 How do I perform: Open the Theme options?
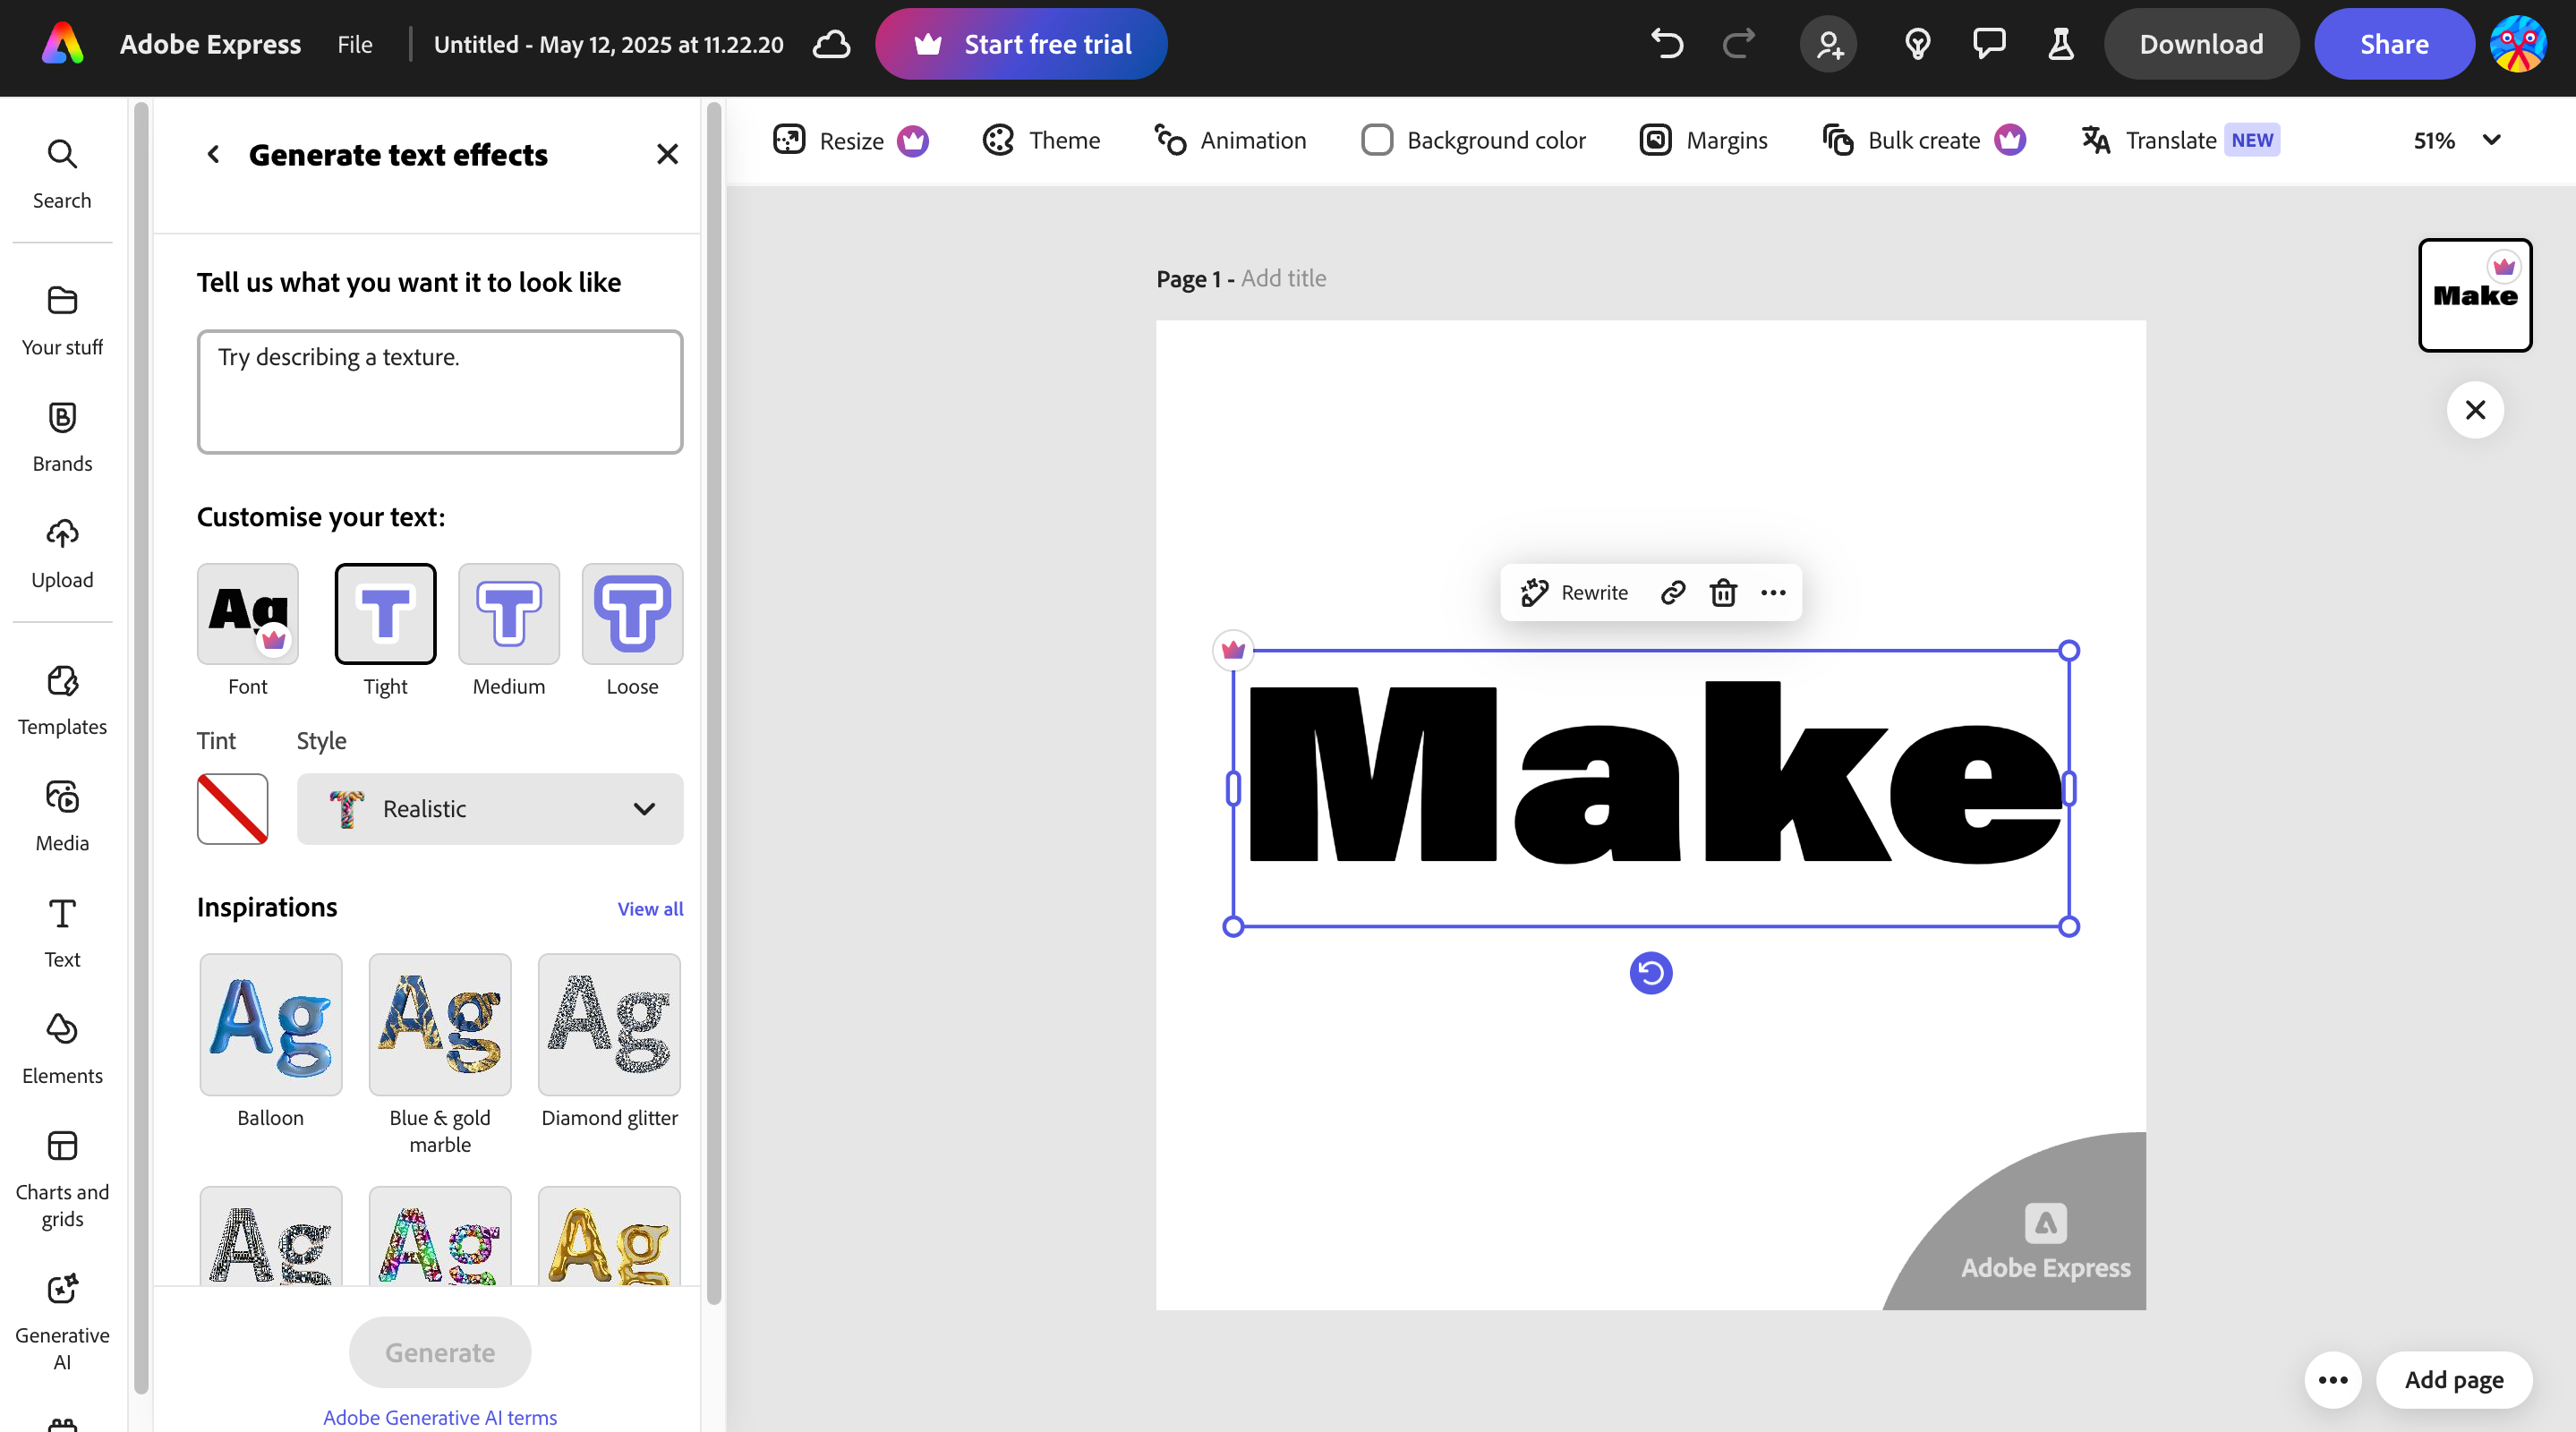1041,140
